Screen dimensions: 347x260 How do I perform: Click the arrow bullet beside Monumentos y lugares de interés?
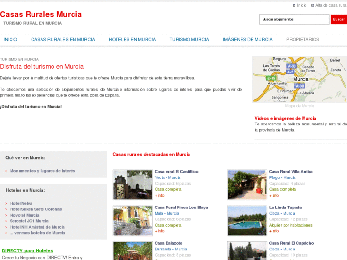6,171
